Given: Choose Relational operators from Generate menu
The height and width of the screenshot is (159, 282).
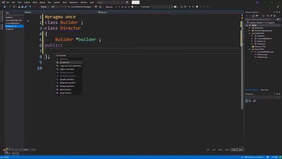Looking at the screenshot, I should [69, 83].
